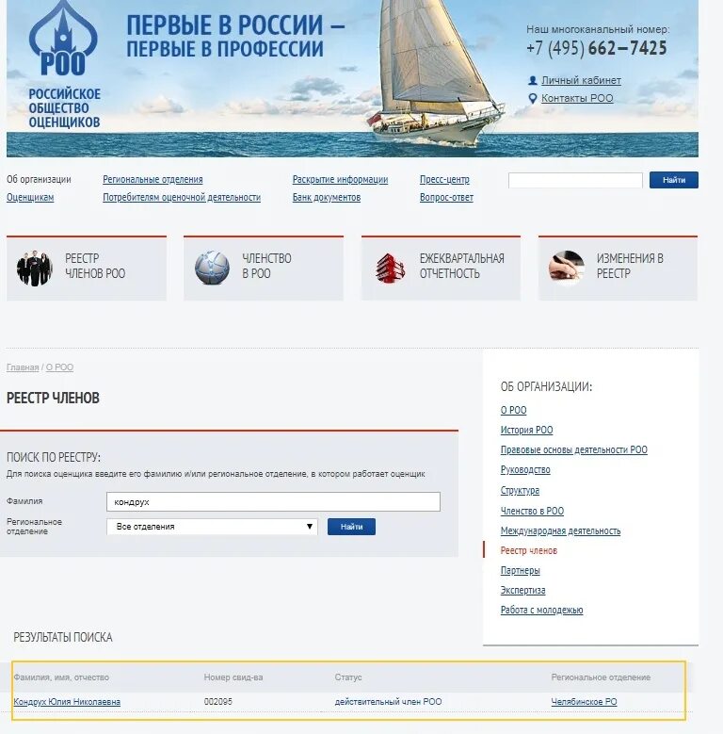
Task: Open the Региональные отделения menu link
Action: coord(153,179)
